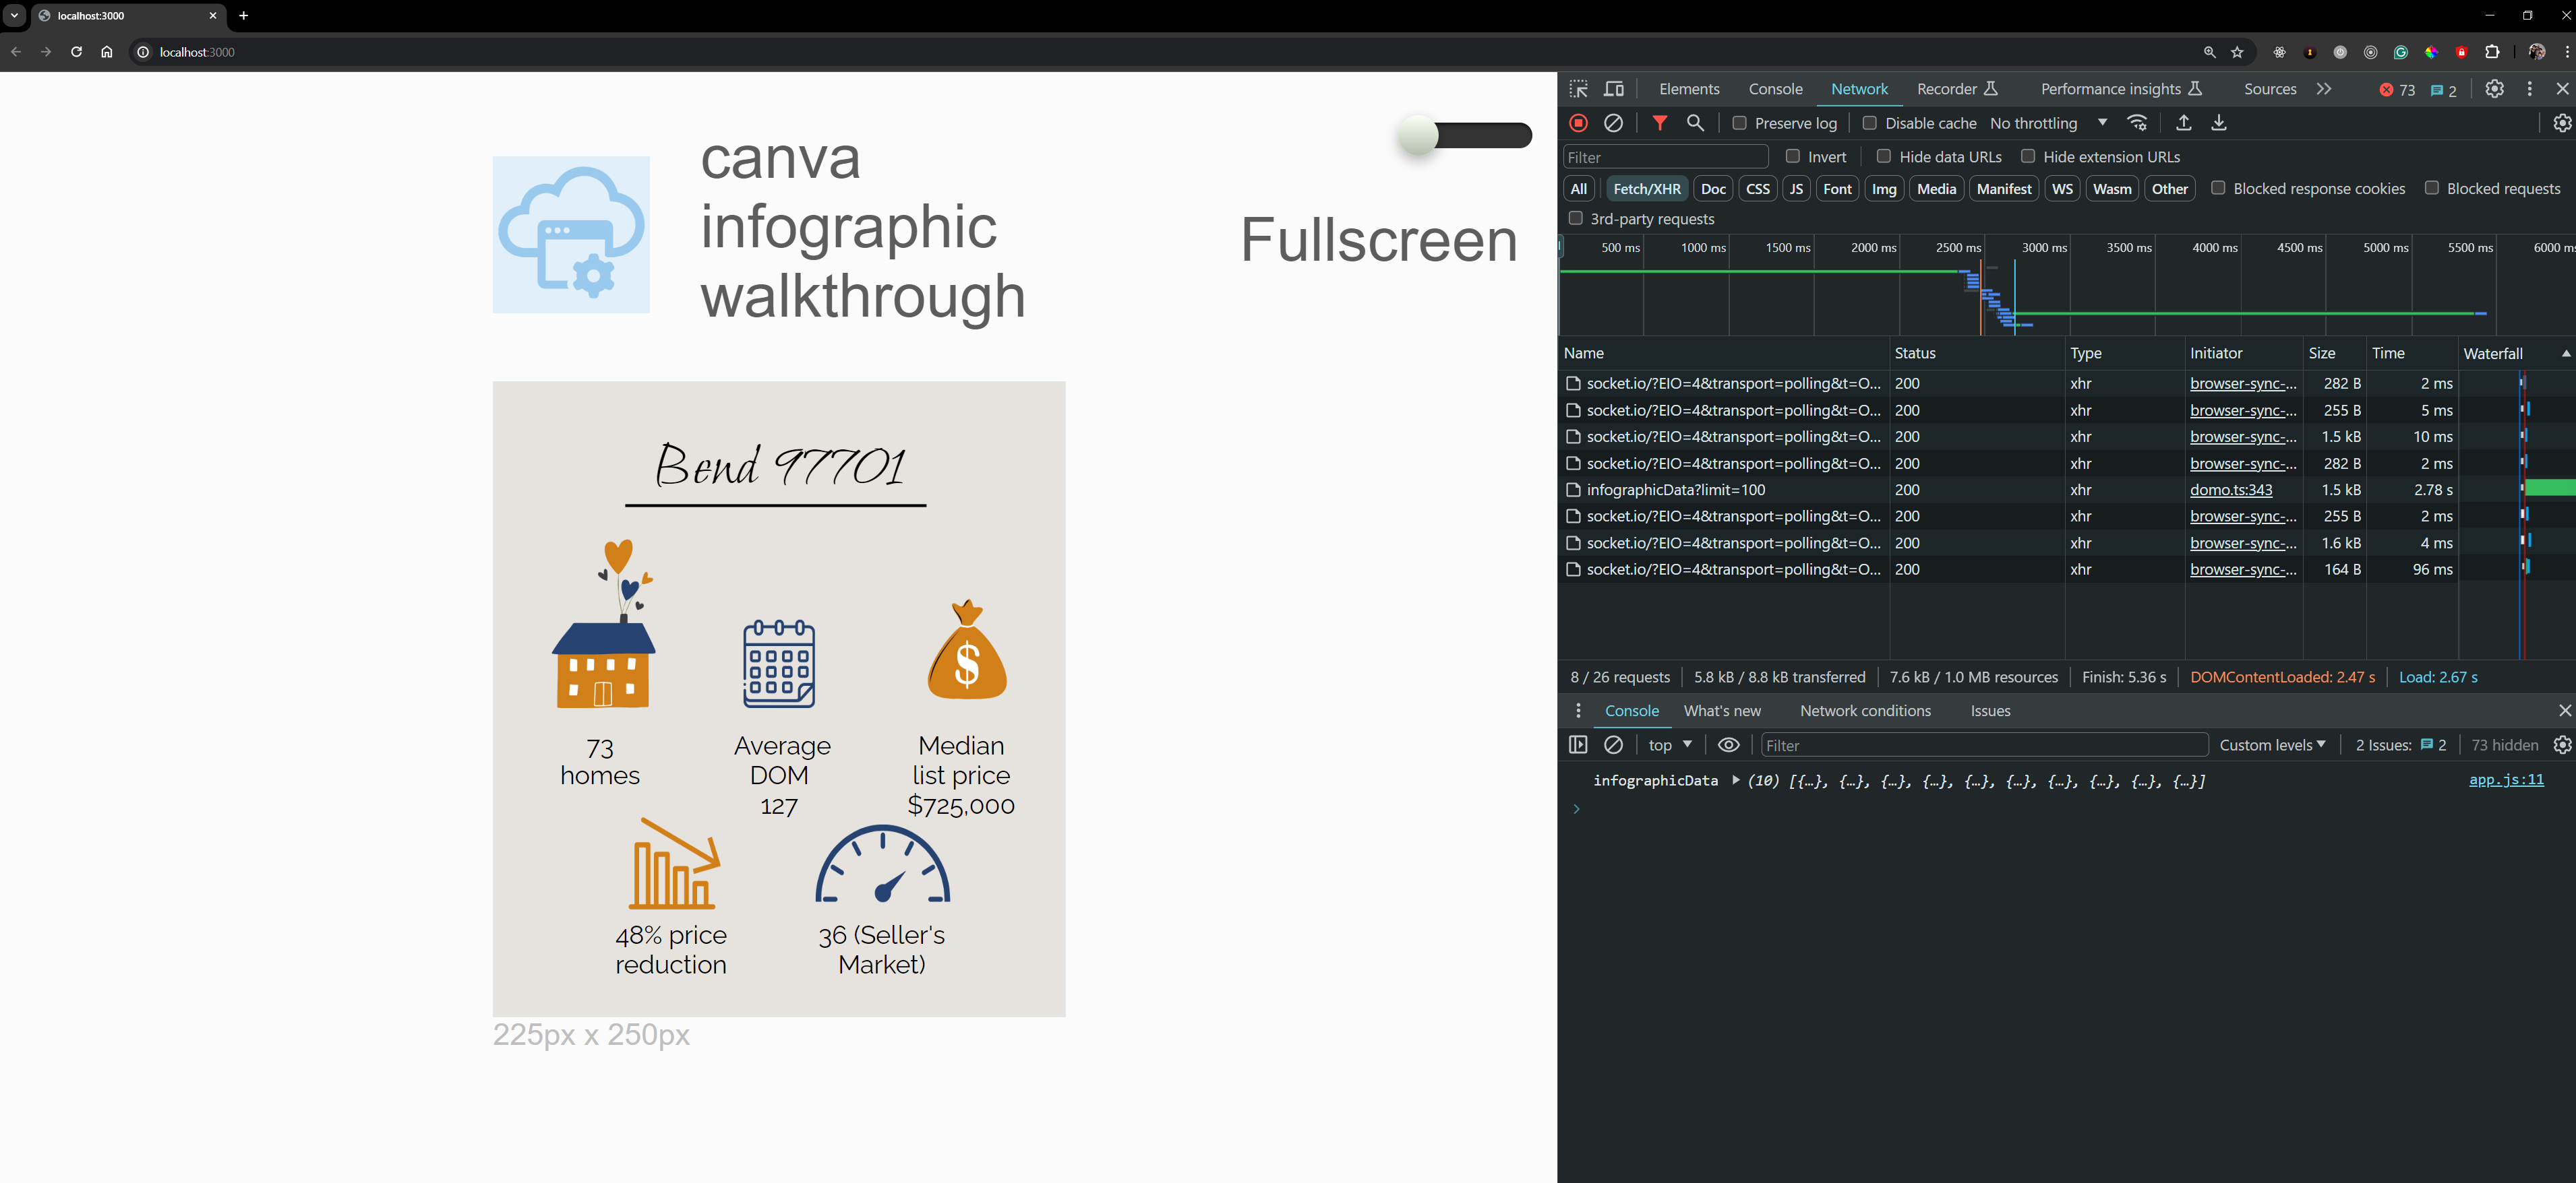Screen dimensions: 2576x1183
Task: Open the domo.ts:343 initiator link
Action: point(2230,490)
